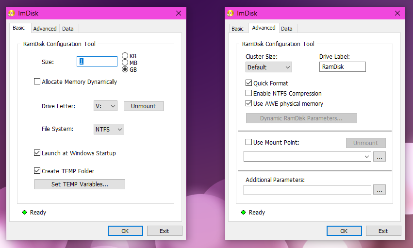Click Exit in the left ImDisk window
Screen dimensions: 413x248
click(x=165, y=231)
